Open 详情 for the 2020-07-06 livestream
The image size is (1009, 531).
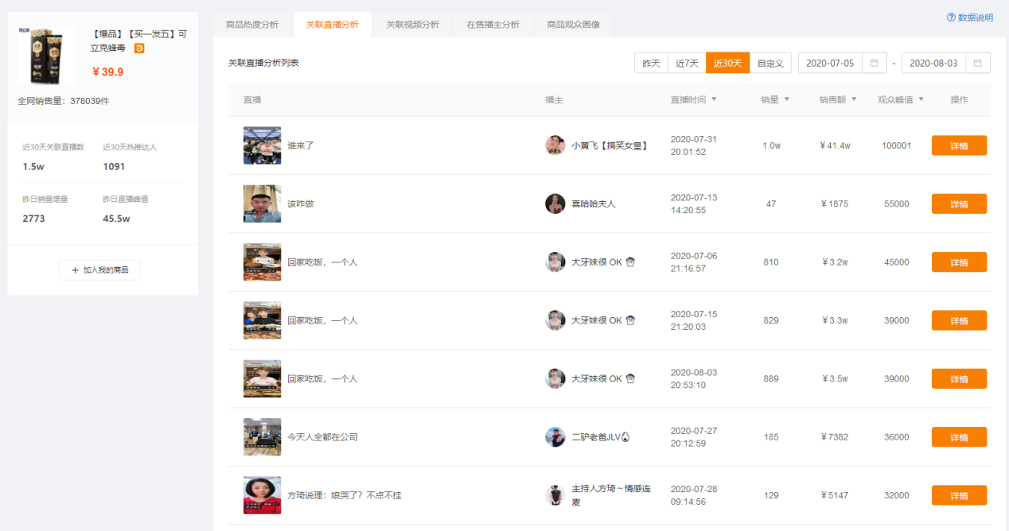[x=959, y=262]
